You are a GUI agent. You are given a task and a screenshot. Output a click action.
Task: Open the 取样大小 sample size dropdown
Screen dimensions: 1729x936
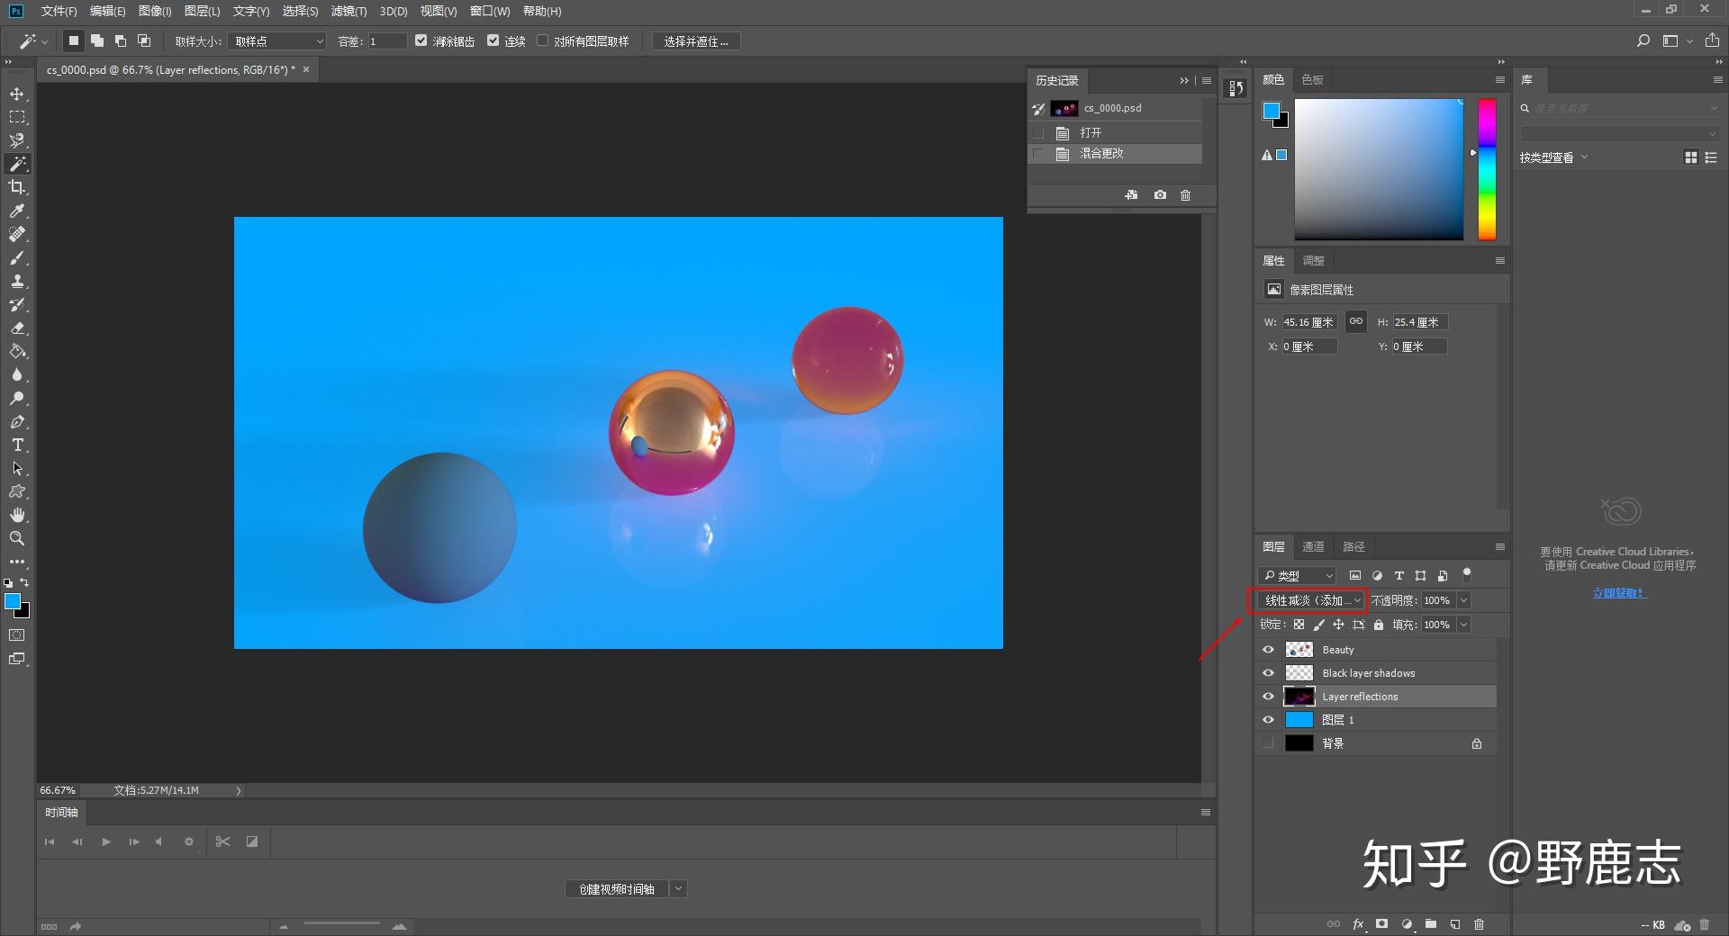[x=276, y=41]
